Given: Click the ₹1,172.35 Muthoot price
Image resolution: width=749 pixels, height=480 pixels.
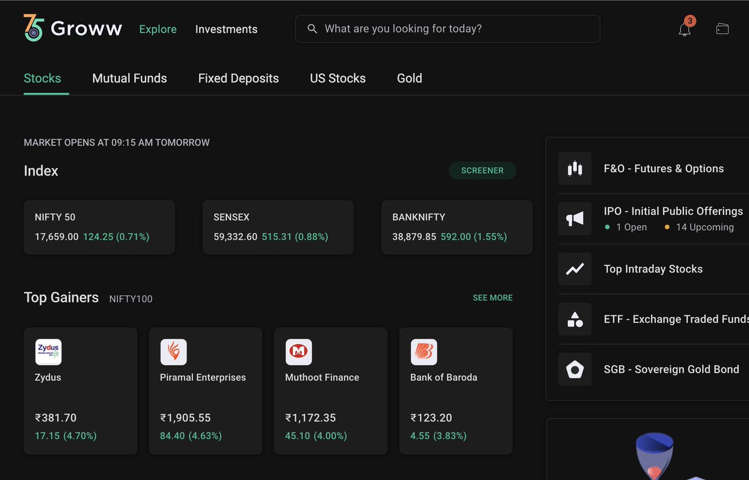Looking at the screenshot, I should tap(310, 418).
